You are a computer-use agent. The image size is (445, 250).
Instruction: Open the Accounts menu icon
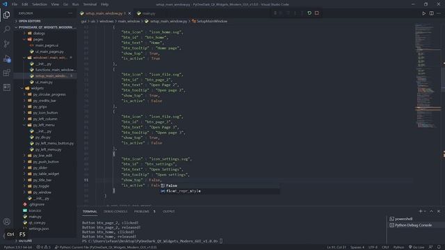pos(6,222)
